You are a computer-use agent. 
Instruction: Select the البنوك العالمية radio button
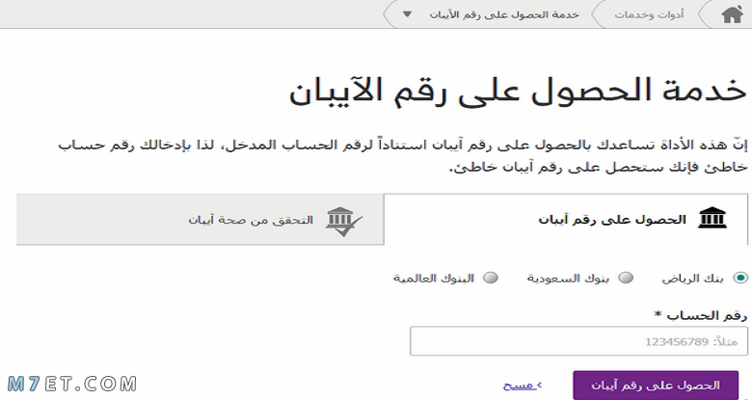(491, 278)
